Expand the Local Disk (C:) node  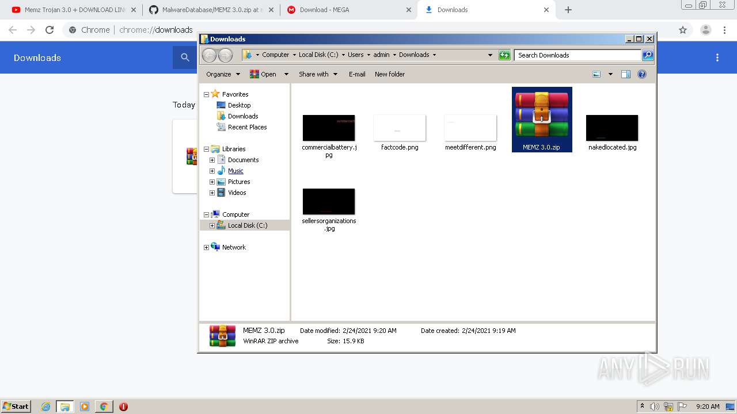pos(212,225)
